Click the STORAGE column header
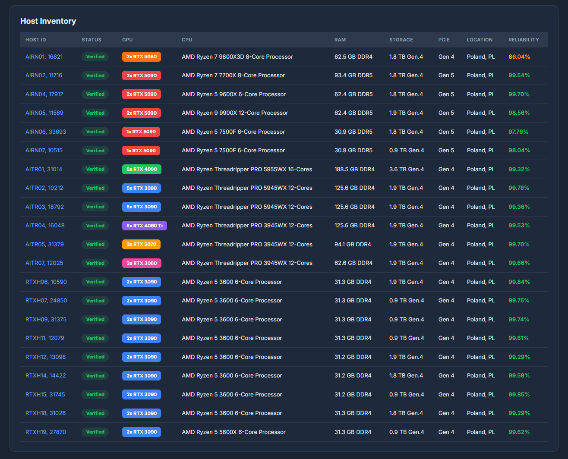 pos(401,40)
